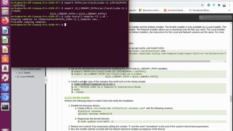Image resolution: width=233 pixels, height=131 pixels.
Task: Open LibreOffice Calc from the dock
Action: (5, 40)
